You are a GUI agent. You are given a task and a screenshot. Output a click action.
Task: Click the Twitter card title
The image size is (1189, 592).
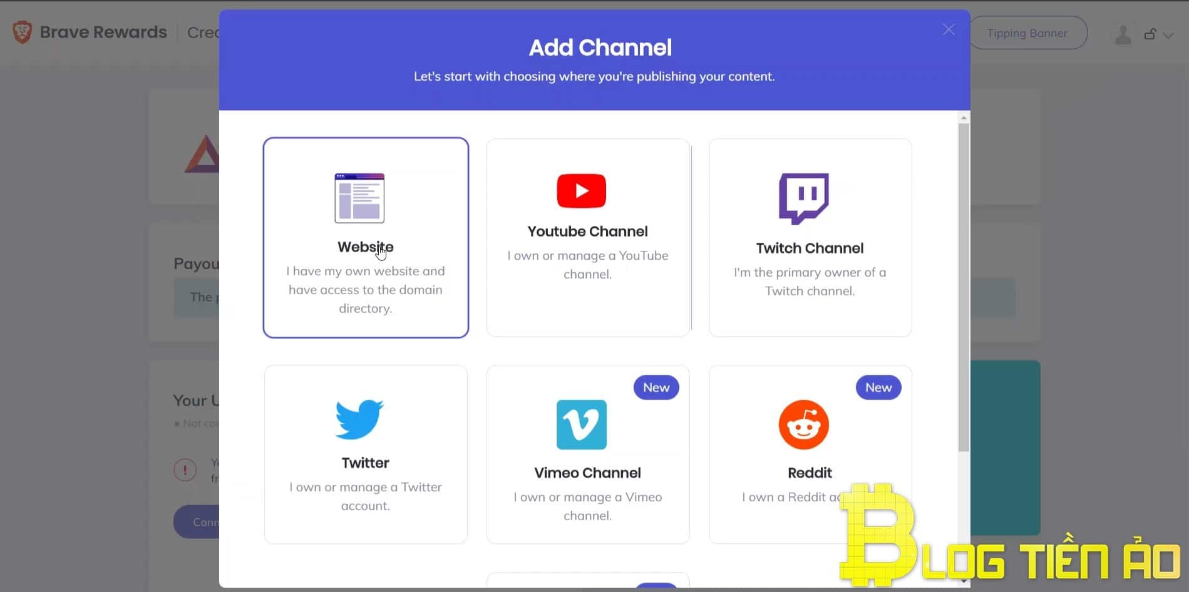(365, 463)
